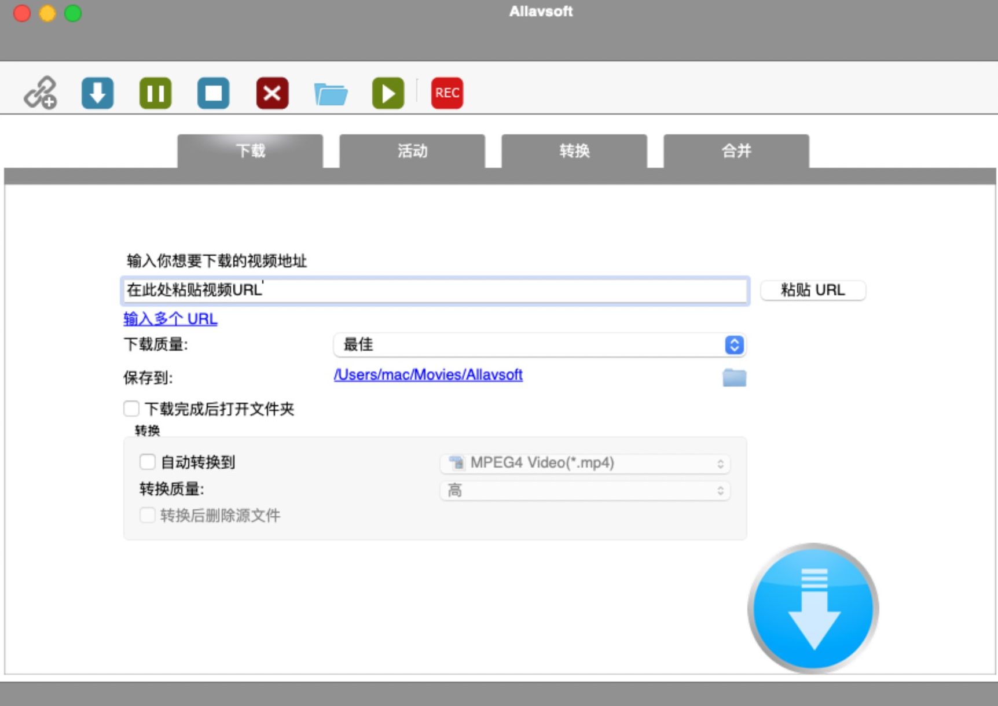Click the large round blue download button
Screen dimensions: 998x706
813,608
